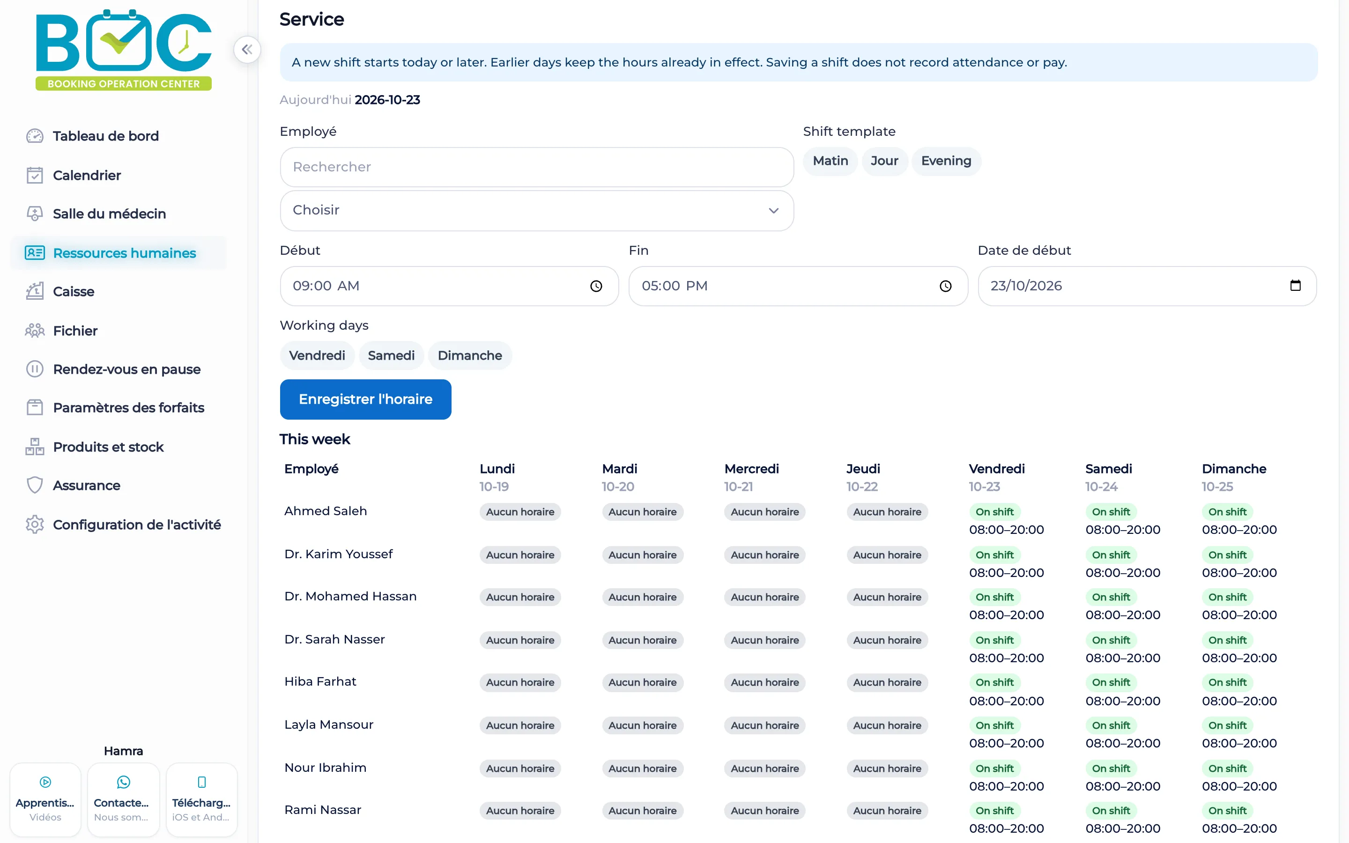1349x843 pixels.
Task: Focus the Rechercher employee search field
Action: point(537,167)
